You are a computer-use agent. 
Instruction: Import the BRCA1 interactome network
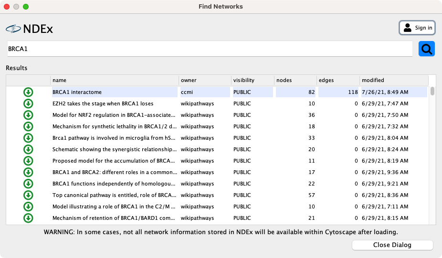coord(28,92)
